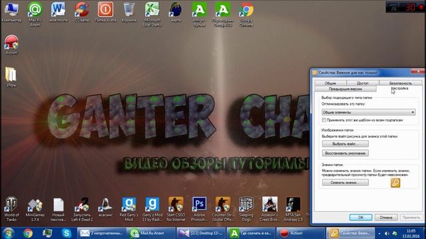Select Counter-Strike Global Offensive shortcut

point(223,209)
